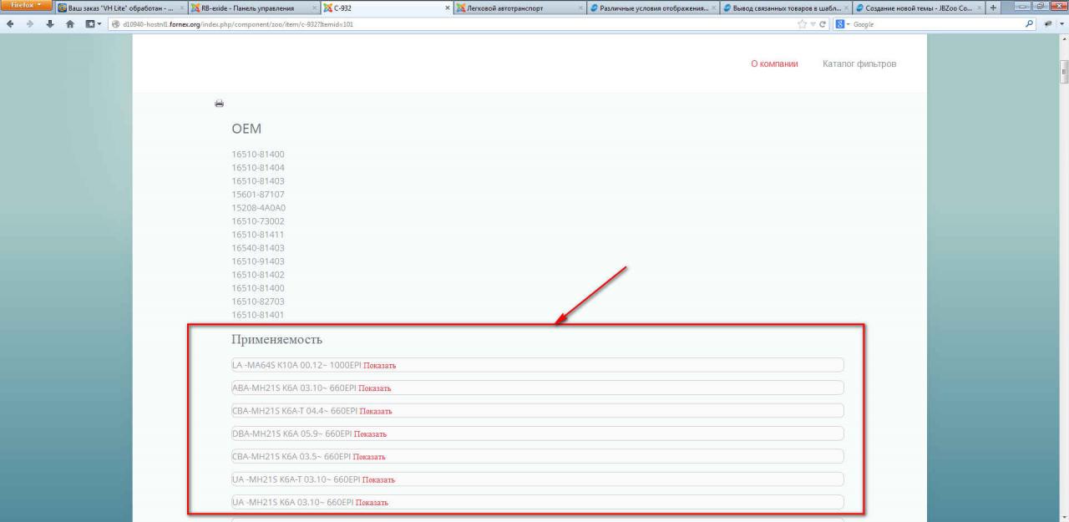Click the search magnifier icon in search box
Screen dimensions: 1069x522
click(1029, 23)
